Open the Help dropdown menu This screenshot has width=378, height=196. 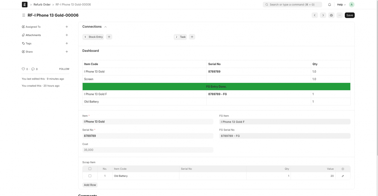341,4
